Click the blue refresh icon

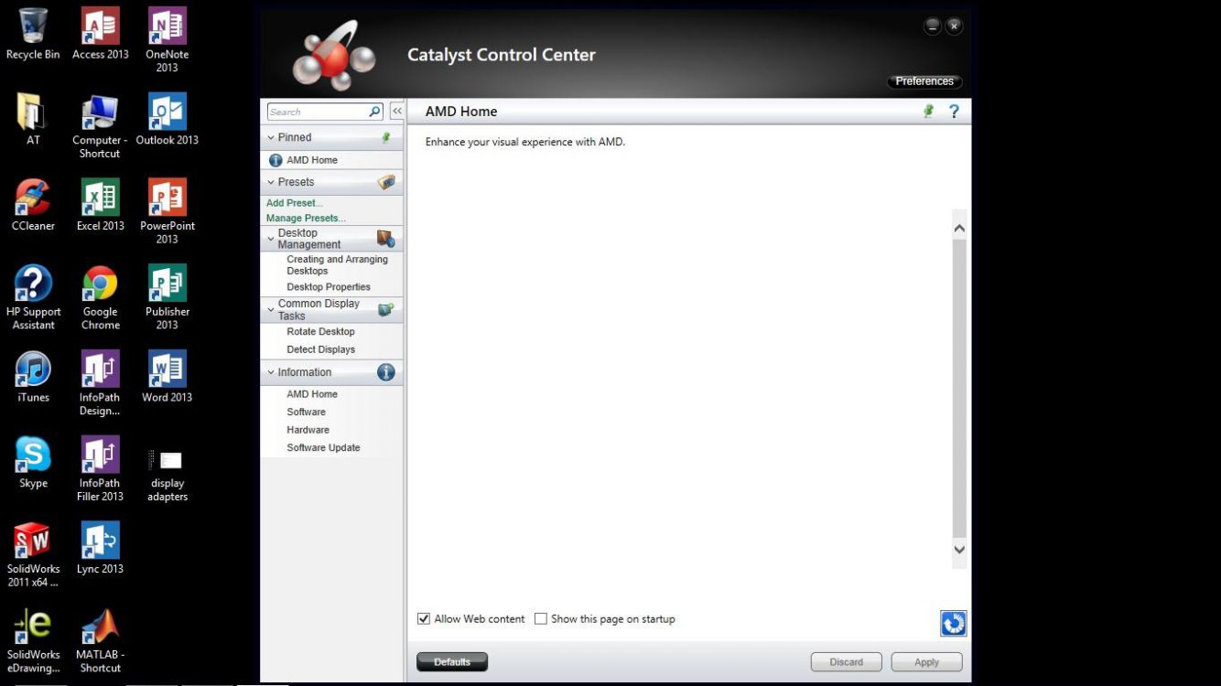tap(953, 624)
